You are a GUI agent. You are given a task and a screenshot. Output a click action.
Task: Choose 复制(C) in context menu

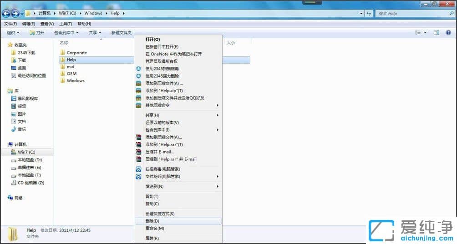tap(178, 204)
